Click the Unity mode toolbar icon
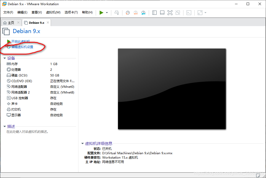This screenshot has height=178, width=266. 178,13
